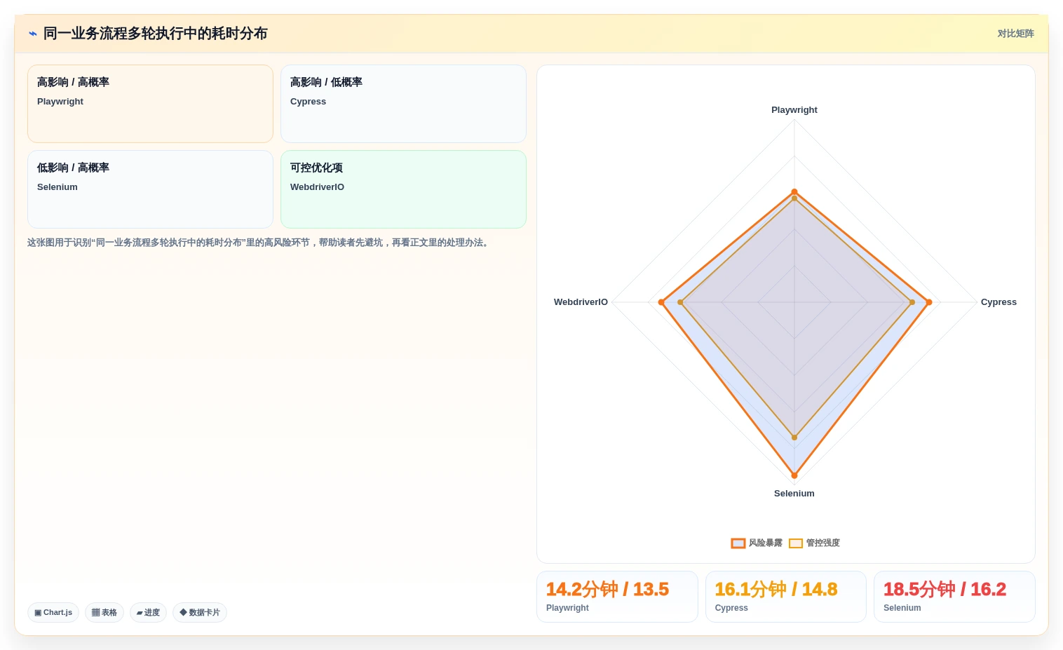The image size is (1063, 650).
Task: Click the 进度 tag chip
Action: pyautogui.click(x=148, y=612)
